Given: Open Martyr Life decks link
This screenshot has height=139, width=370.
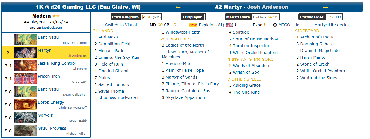Looking at the screenshot, I should (x=331, y=25).
